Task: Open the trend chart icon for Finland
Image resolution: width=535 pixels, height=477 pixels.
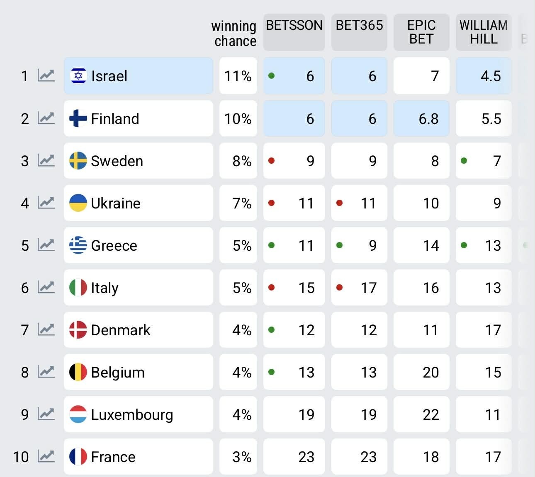Action: [x=46, y=119]
